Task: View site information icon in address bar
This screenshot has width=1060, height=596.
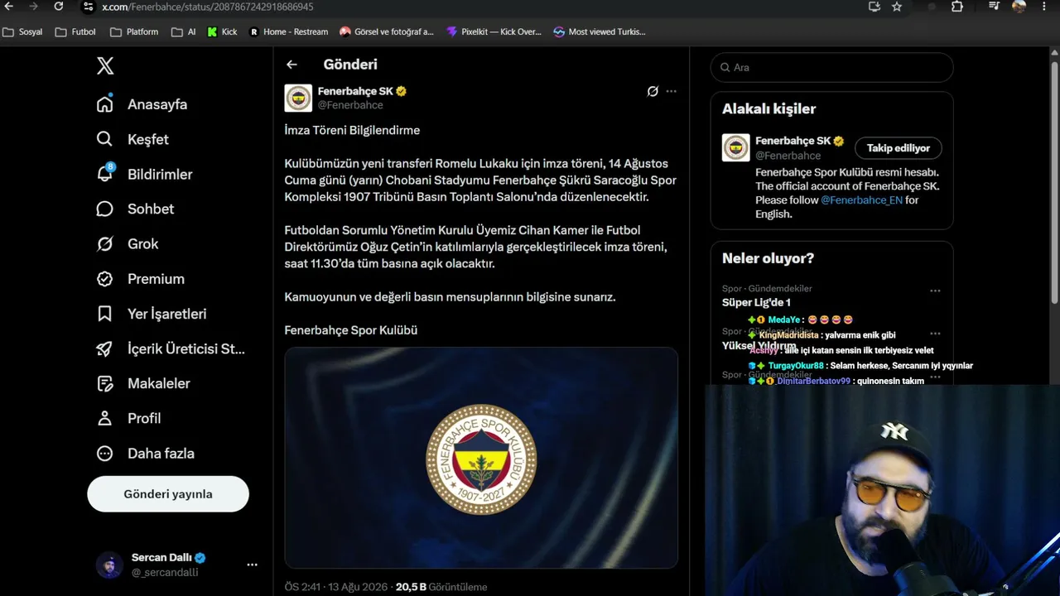Action: [88, 7]
